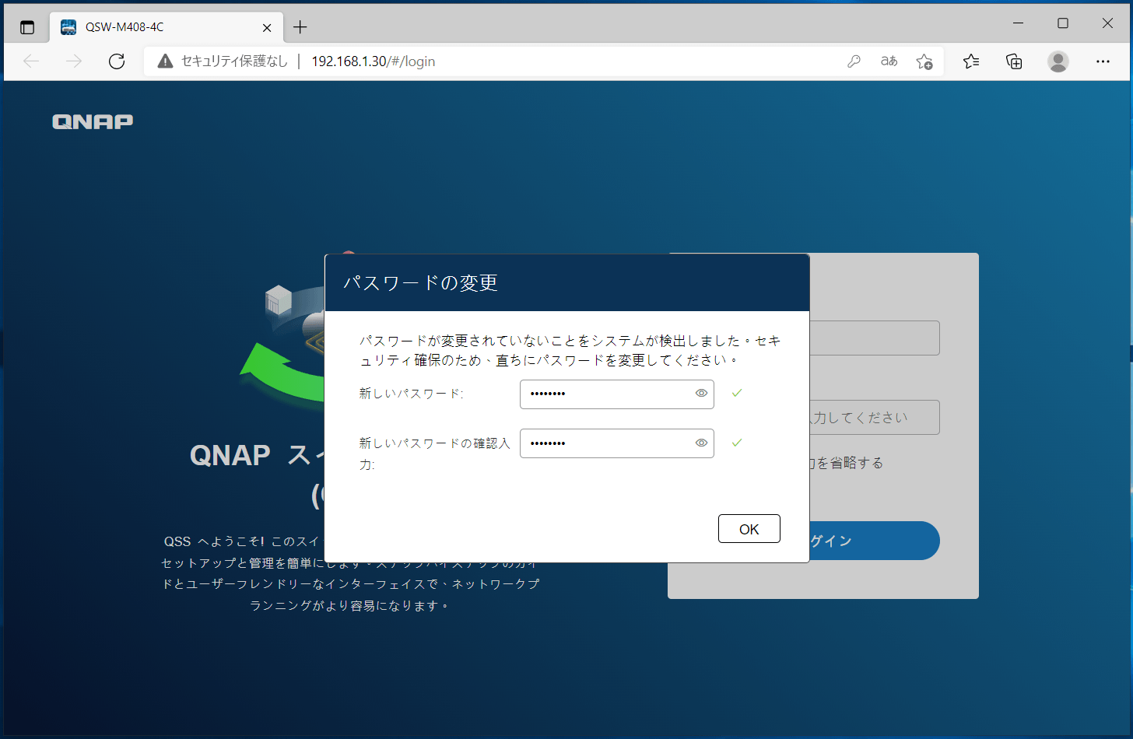
Task: Click the QNAP logo
Action: (93, 121)
